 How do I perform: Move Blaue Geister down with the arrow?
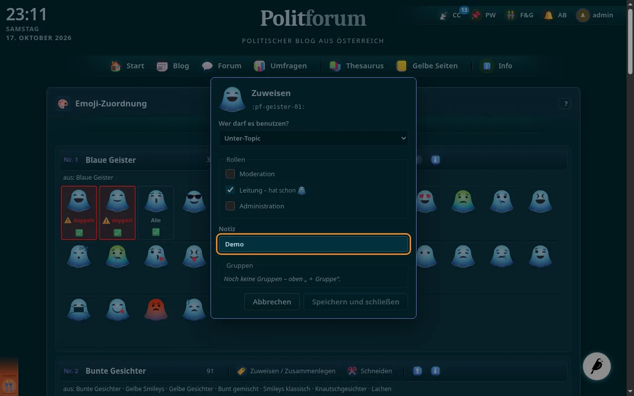[x=435, y=160]
